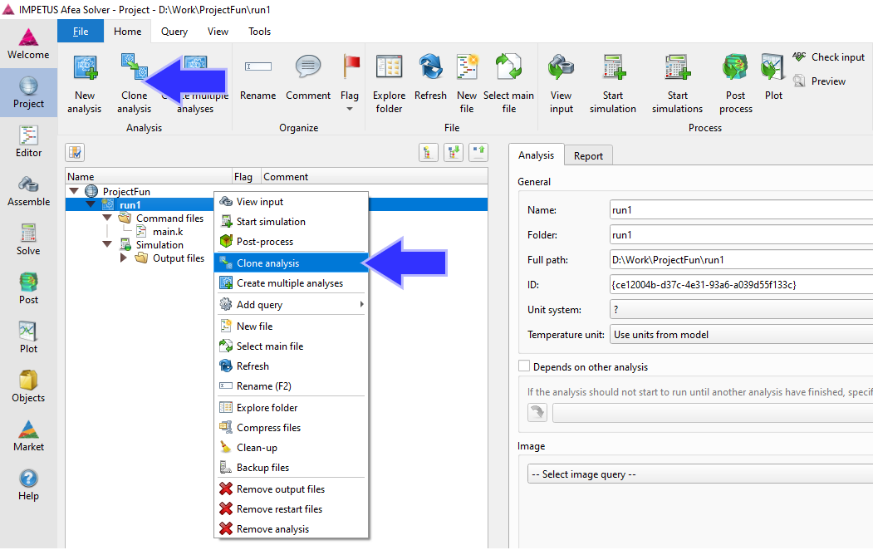Open the Assemble sidebar tool
This screenshot has height=550, width=873.
(x=28, y=190)
